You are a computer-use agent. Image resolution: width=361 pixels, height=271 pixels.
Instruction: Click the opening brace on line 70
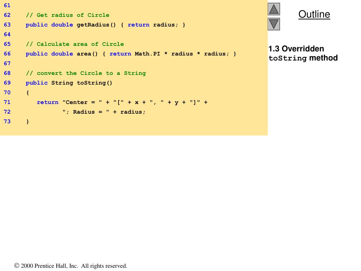tap(27, 93)
